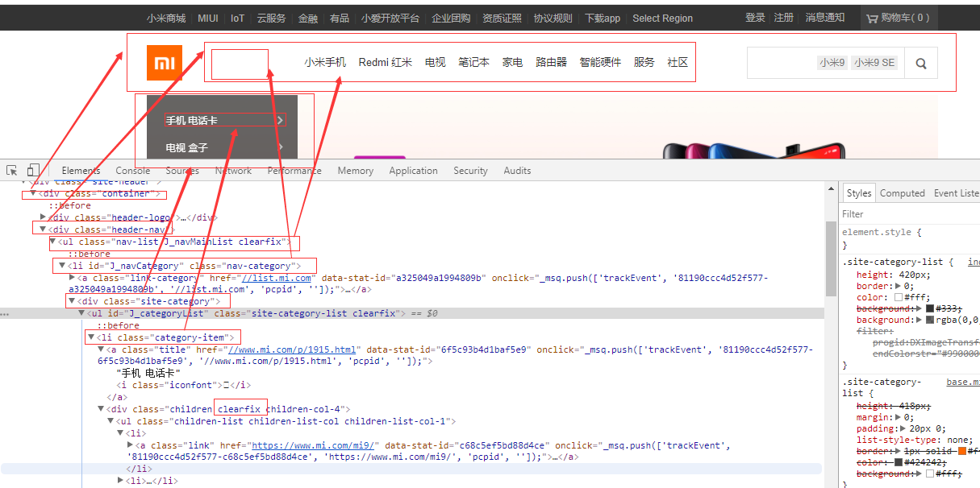Open the Audits tab
Viewport: 980px width, 488px height.
pos(517,171)
